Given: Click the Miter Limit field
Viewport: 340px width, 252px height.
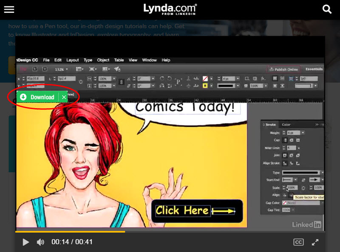Looking at the screenshot, I should click(292, 148).
